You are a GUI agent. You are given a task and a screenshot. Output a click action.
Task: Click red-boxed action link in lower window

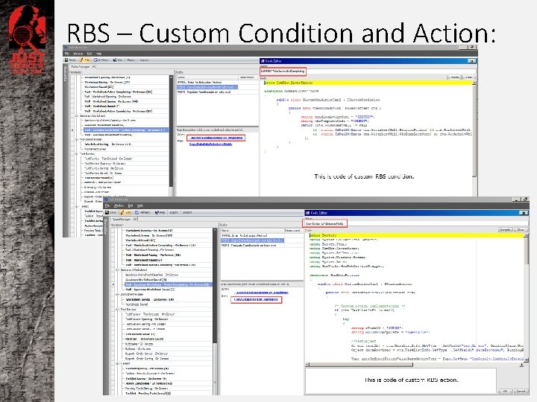click(x=256, y=299)
